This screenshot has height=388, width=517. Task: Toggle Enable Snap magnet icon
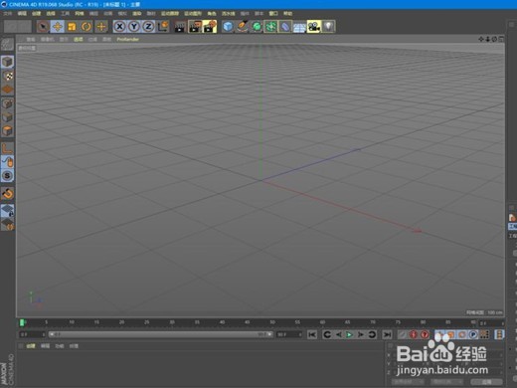(x=7, y=194)
